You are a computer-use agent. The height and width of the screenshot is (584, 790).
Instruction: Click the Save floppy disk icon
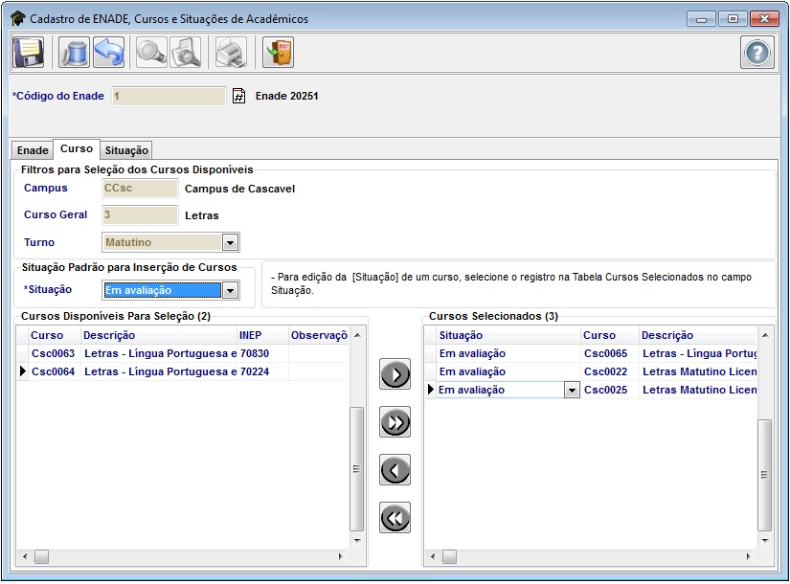(x=29, y=53)
